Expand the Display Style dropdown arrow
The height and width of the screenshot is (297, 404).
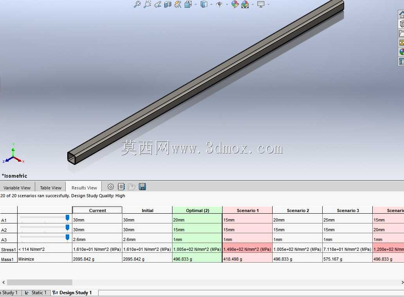click(x=211, y=4)
